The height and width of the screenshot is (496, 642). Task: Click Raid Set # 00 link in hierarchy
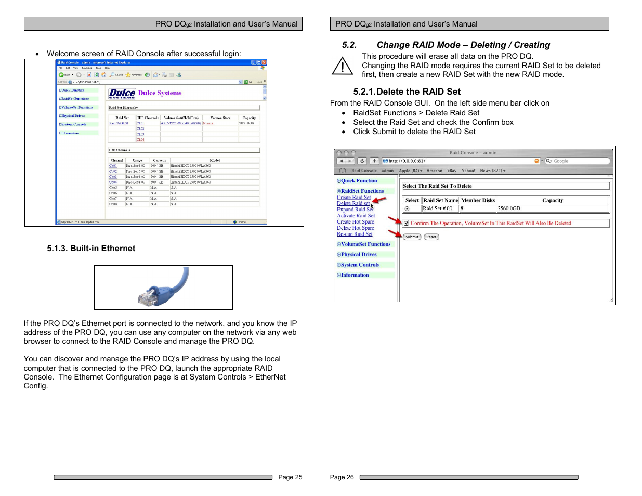pos(119,123)
